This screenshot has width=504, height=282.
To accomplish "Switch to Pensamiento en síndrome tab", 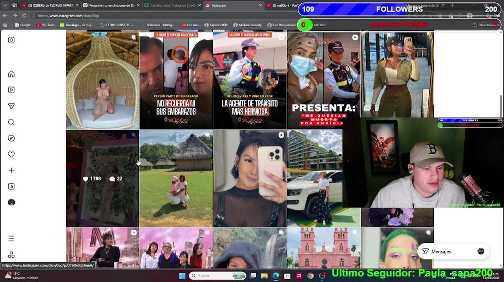I will pos(111,5).
